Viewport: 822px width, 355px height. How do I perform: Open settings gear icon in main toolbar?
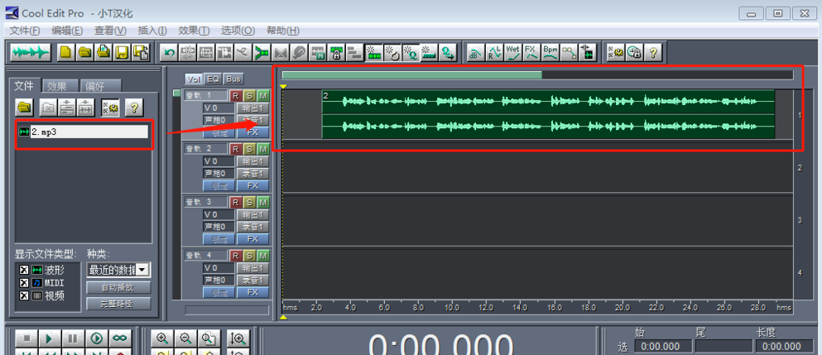615,52
